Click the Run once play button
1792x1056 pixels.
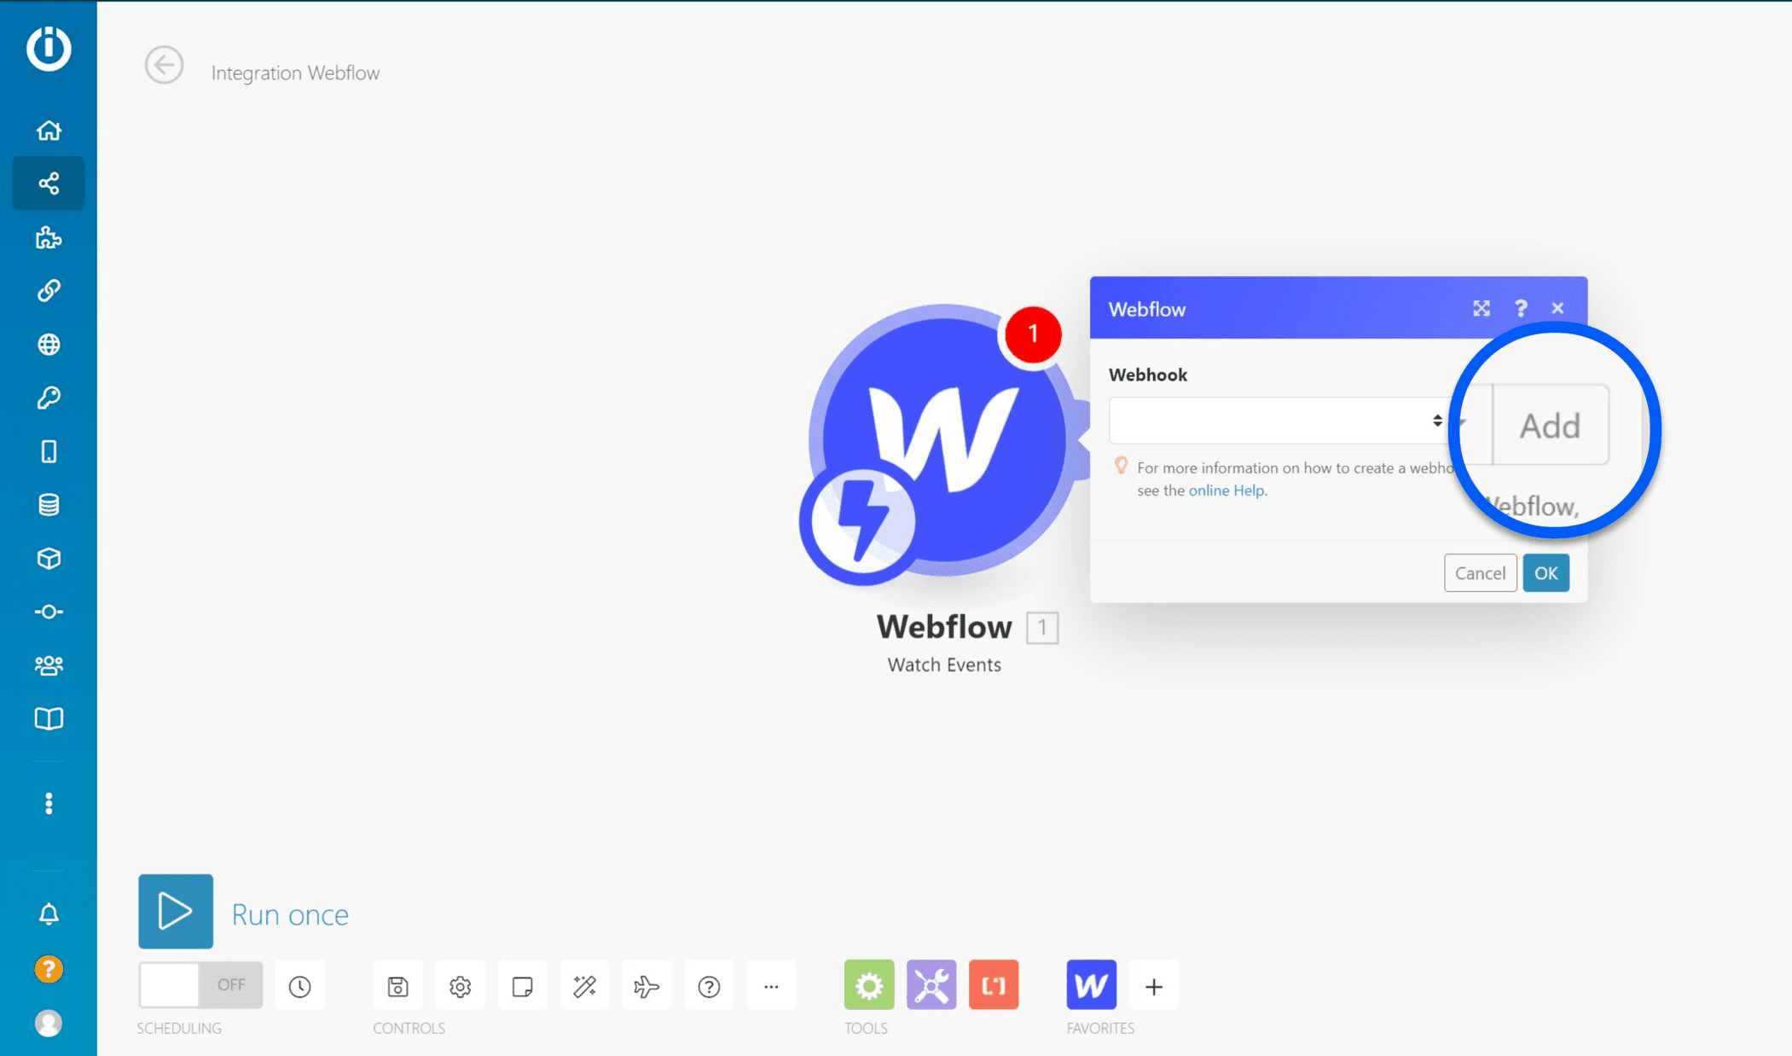pyautogui.click(x=176, y=911)
